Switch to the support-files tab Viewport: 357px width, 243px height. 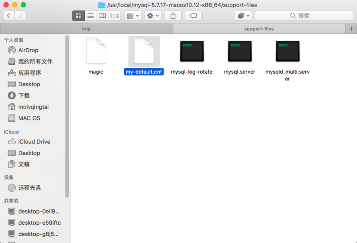259,29
